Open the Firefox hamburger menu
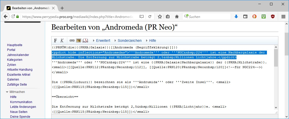The height and width of the screenshot is (119, 289). tap(283, 17)
